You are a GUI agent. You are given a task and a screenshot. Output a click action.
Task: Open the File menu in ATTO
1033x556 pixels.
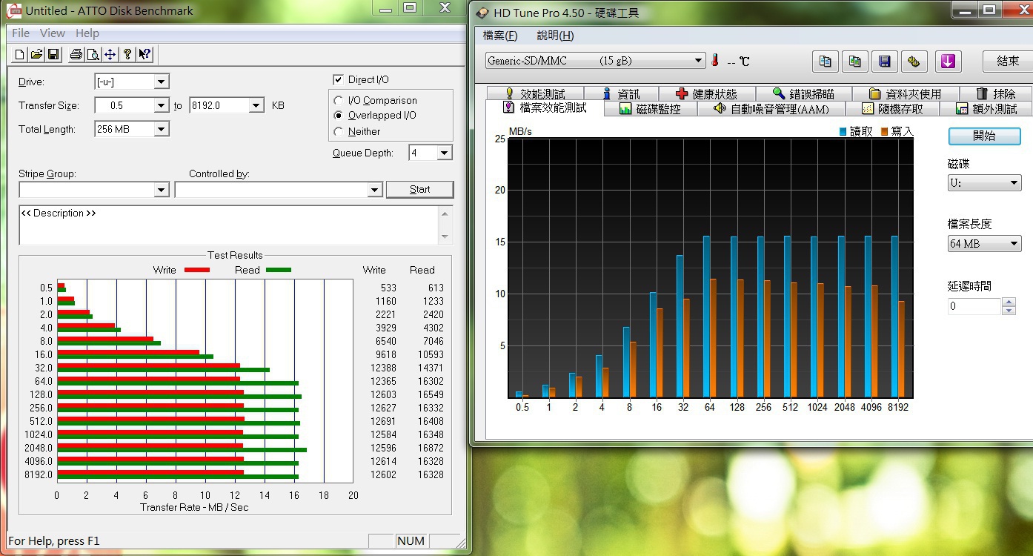(x=21, y=33)
